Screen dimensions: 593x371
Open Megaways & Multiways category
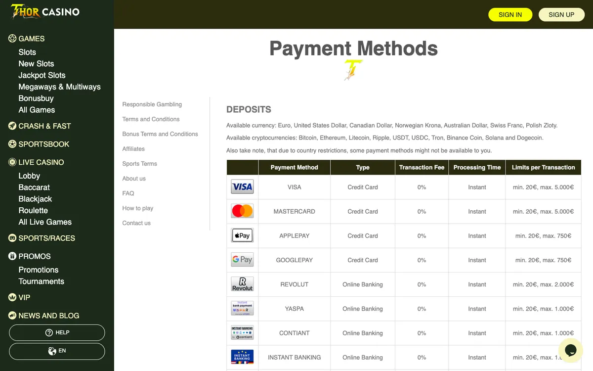coord(59,87)
